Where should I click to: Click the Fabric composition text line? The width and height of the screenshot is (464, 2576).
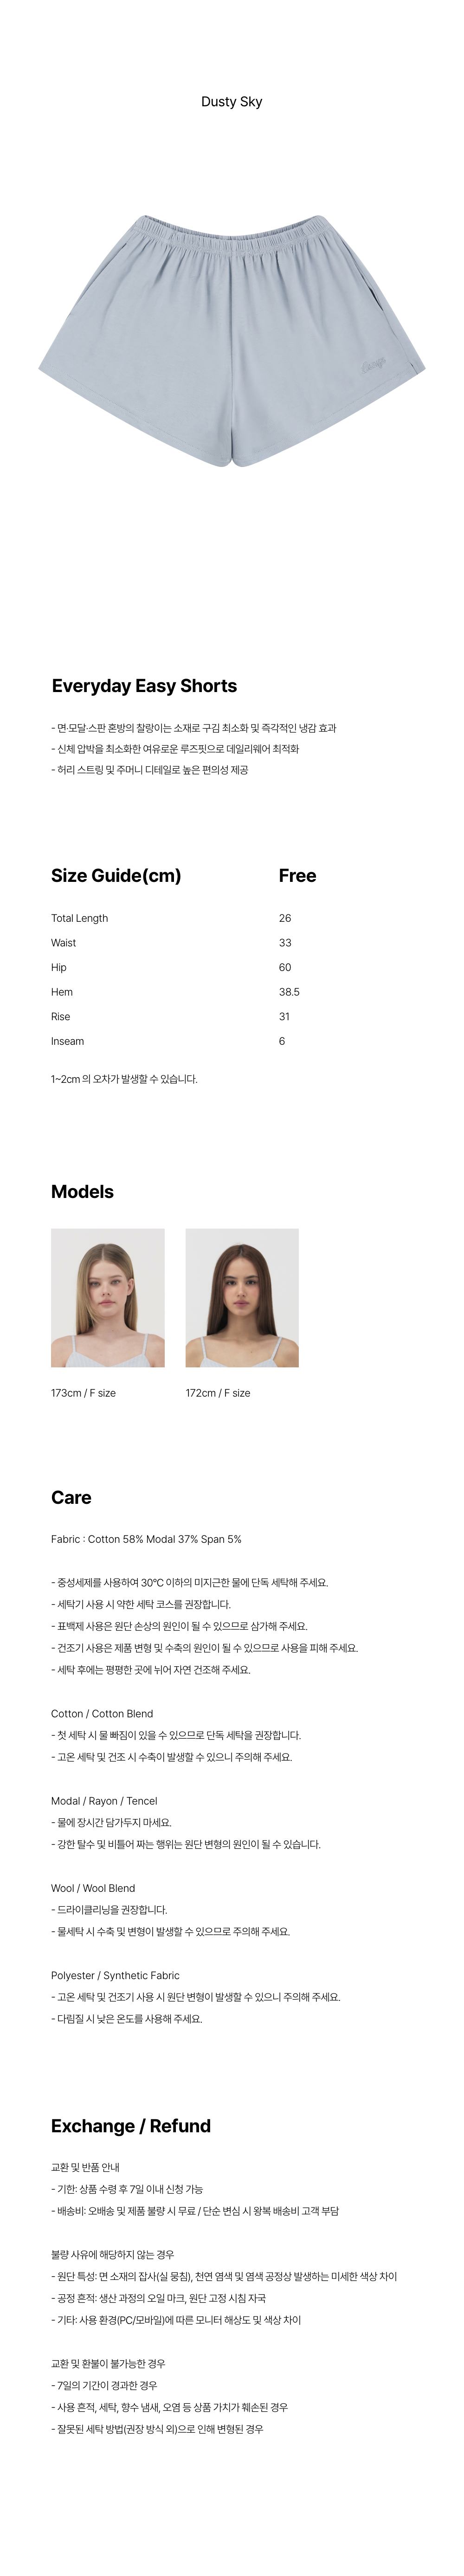click(x=146, y=1539)
